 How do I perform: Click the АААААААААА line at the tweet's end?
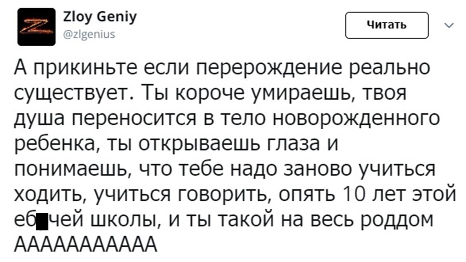pos(86,246)
